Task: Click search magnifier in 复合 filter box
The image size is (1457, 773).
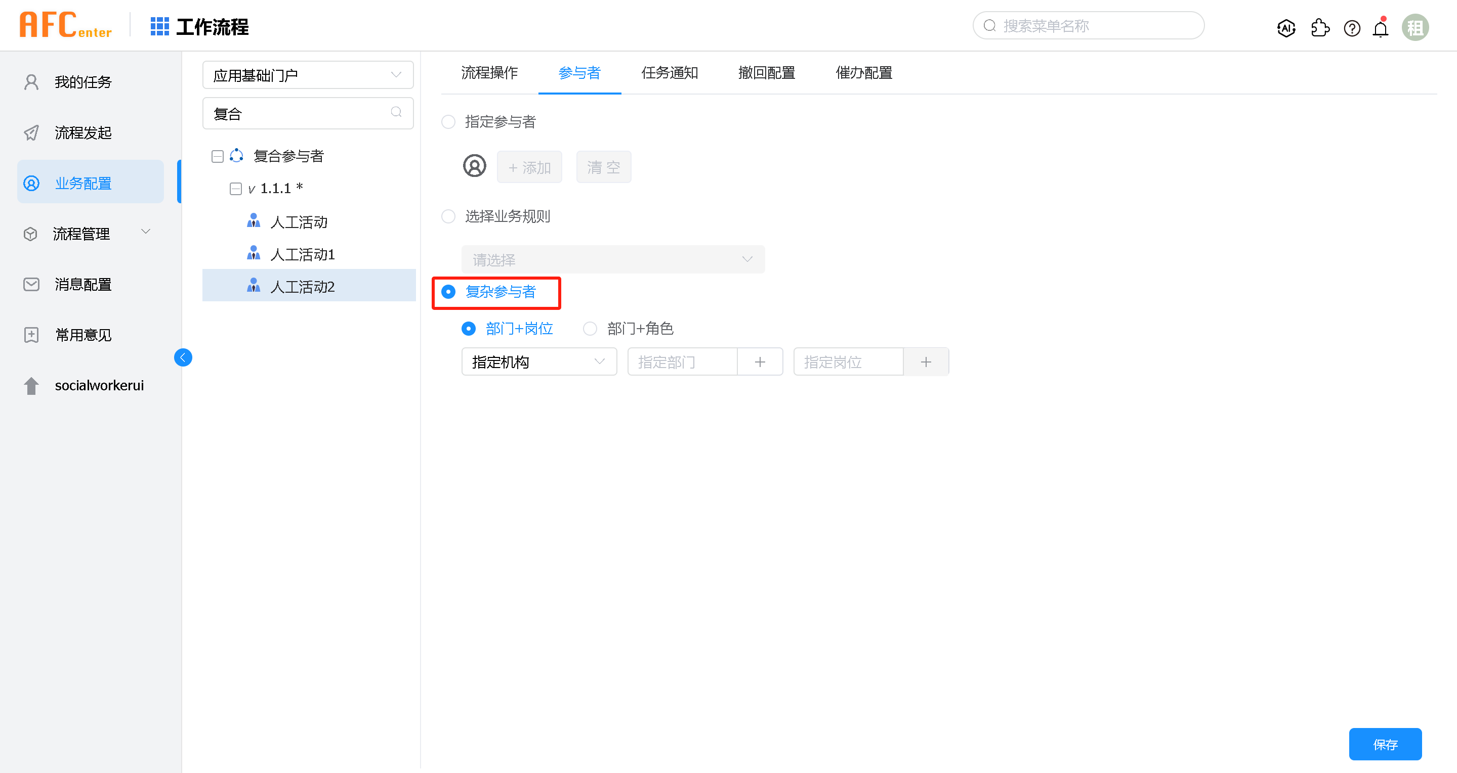Action: point(396,112)
